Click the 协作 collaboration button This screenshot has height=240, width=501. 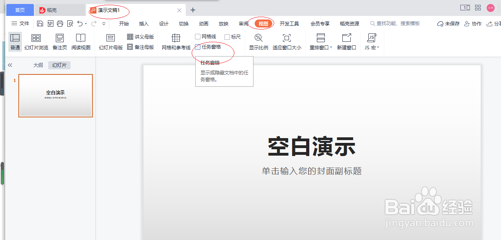(473, 23)
